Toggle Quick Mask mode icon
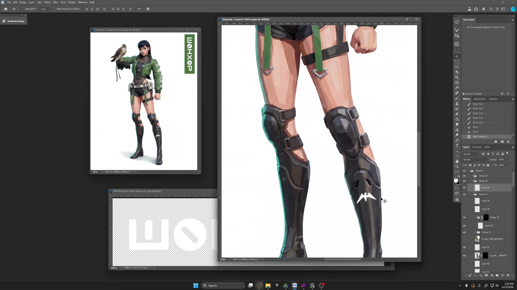Image resolution: width=517 pixels, height=290 pixels. [457, 188]
